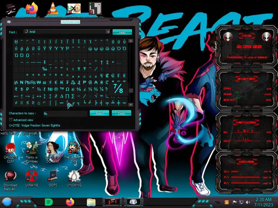Select the two thirds ⅔ character
This screenshot has width=278, height=208.
point(96,89)
